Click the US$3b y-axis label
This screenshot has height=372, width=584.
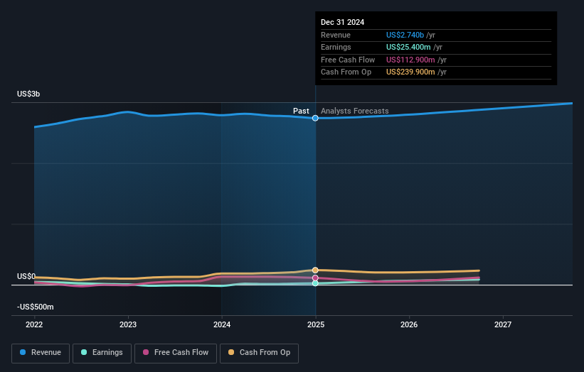pyautogui.click(x=28, y=94)
